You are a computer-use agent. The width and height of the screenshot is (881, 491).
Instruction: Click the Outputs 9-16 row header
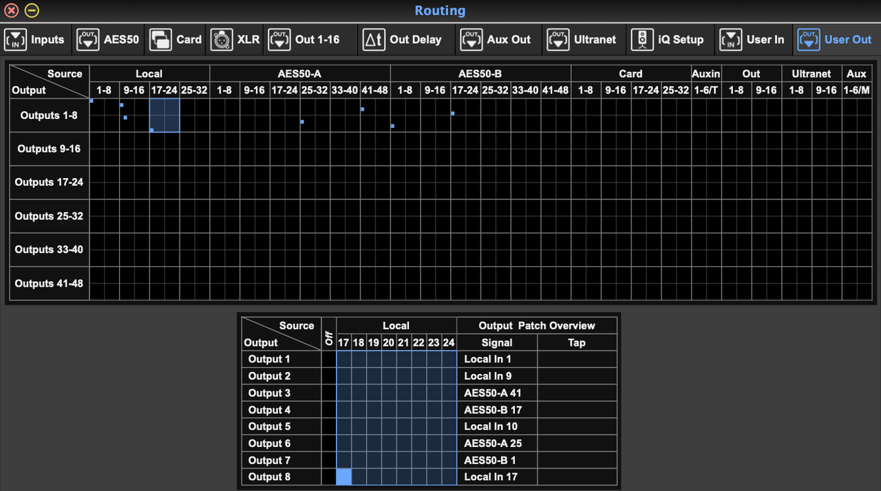pyautogui.click(x=50, y=149)
